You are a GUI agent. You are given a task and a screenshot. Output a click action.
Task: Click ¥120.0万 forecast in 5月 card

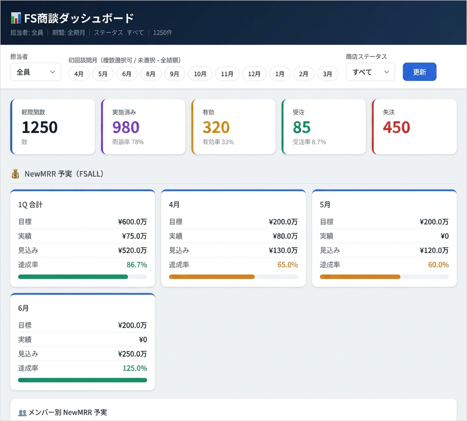(434, 250)
